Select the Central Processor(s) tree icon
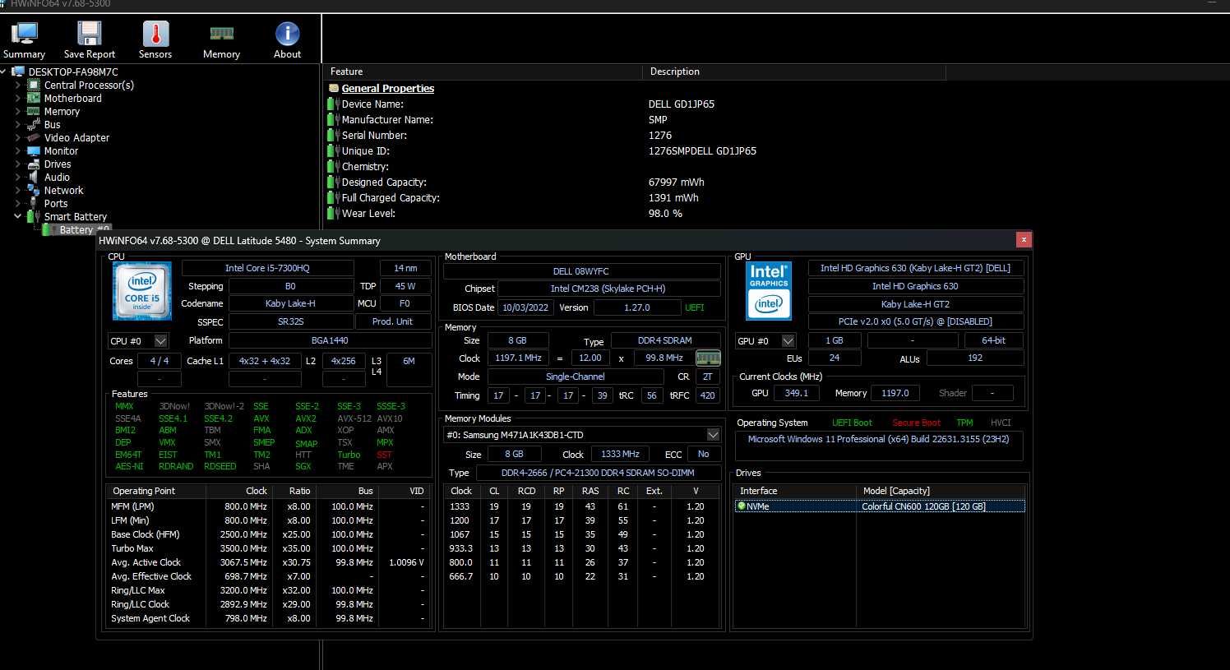Image resolution: width=1230 pixels, height=670 pixels. click(34, 85)
